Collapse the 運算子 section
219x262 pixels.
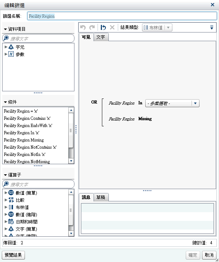[5, 175]
